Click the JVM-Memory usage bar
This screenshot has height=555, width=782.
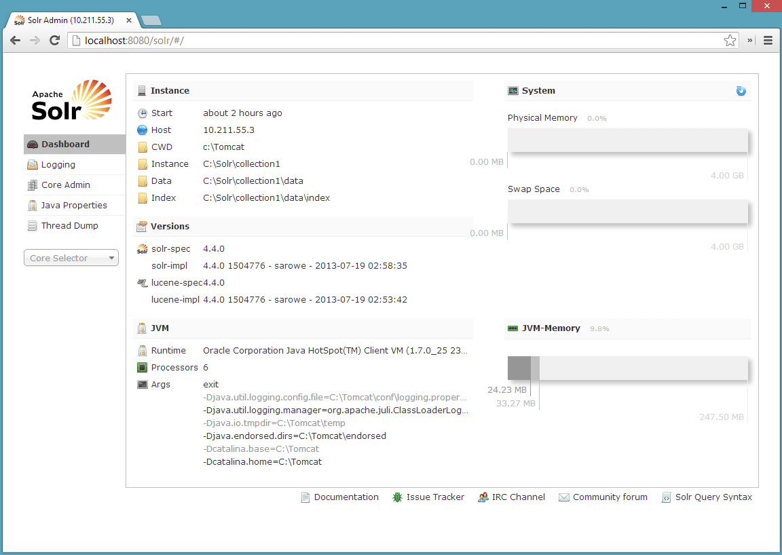628,367
